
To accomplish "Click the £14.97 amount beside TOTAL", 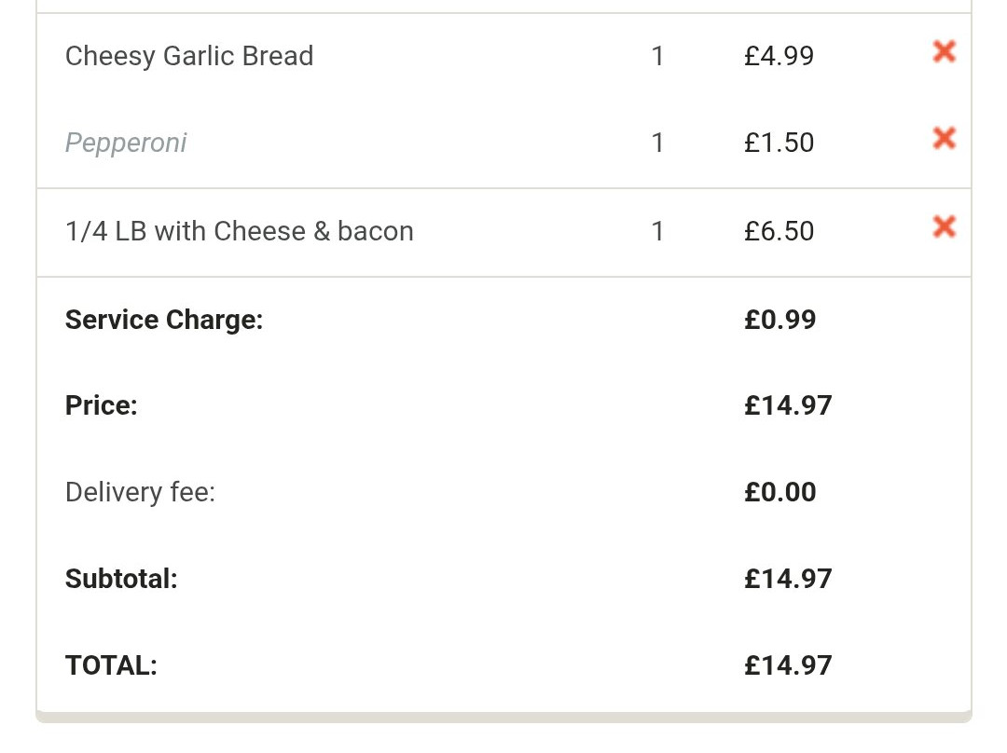I will [x=788, y=665].
